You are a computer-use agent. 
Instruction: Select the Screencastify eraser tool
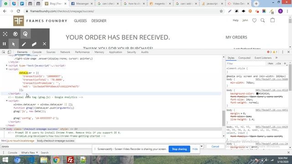tap(34, 44)
